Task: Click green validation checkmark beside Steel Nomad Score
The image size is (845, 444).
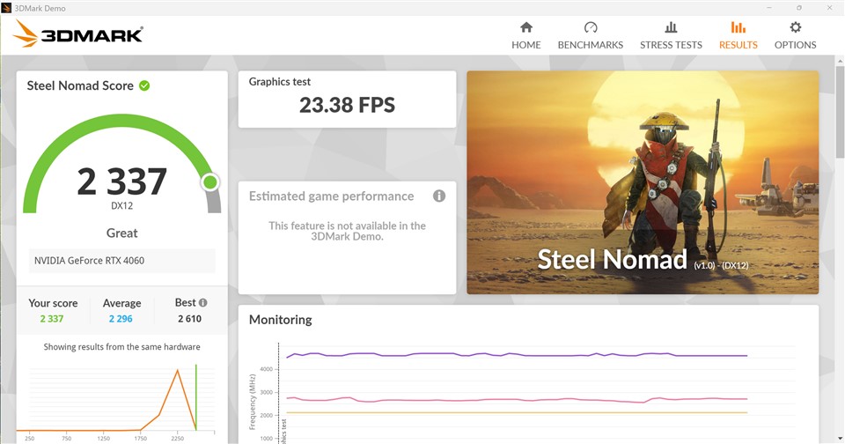Action: point(144,85)
